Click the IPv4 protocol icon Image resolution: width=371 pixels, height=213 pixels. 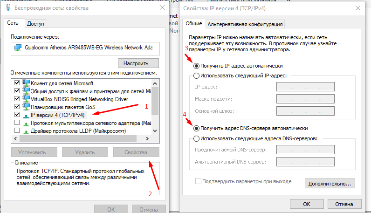pos(26,116)
